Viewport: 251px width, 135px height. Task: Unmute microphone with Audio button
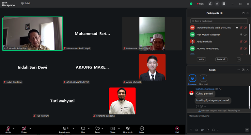(x=8, y=130)
